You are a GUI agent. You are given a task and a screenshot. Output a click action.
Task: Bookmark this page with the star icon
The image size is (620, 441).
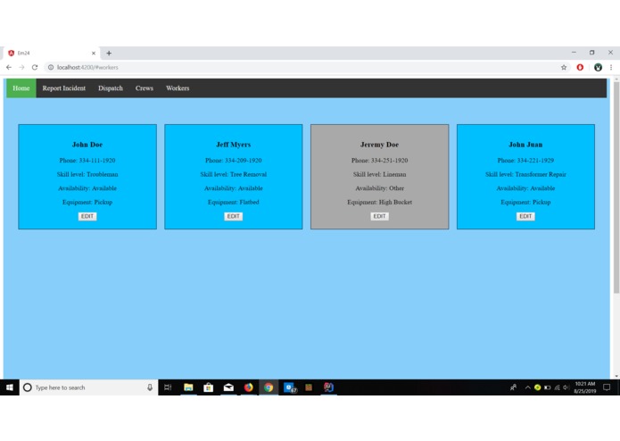tap(564, 67)
